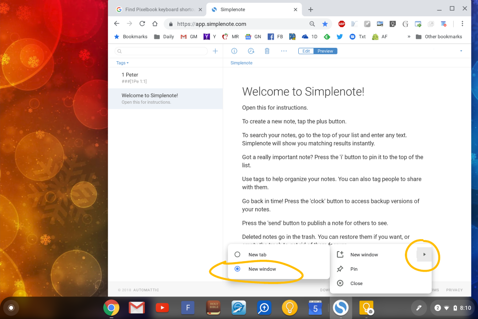The width and height of the screenshot is (478, 319).
Task: Open the Other bookmarks folder
Action: [439, 37]
